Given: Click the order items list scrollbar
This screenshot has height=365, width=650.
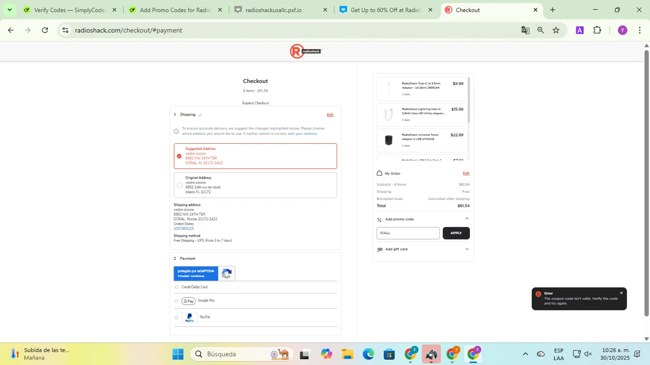Looking at the screenshot, I should click(x=469, y=100).
